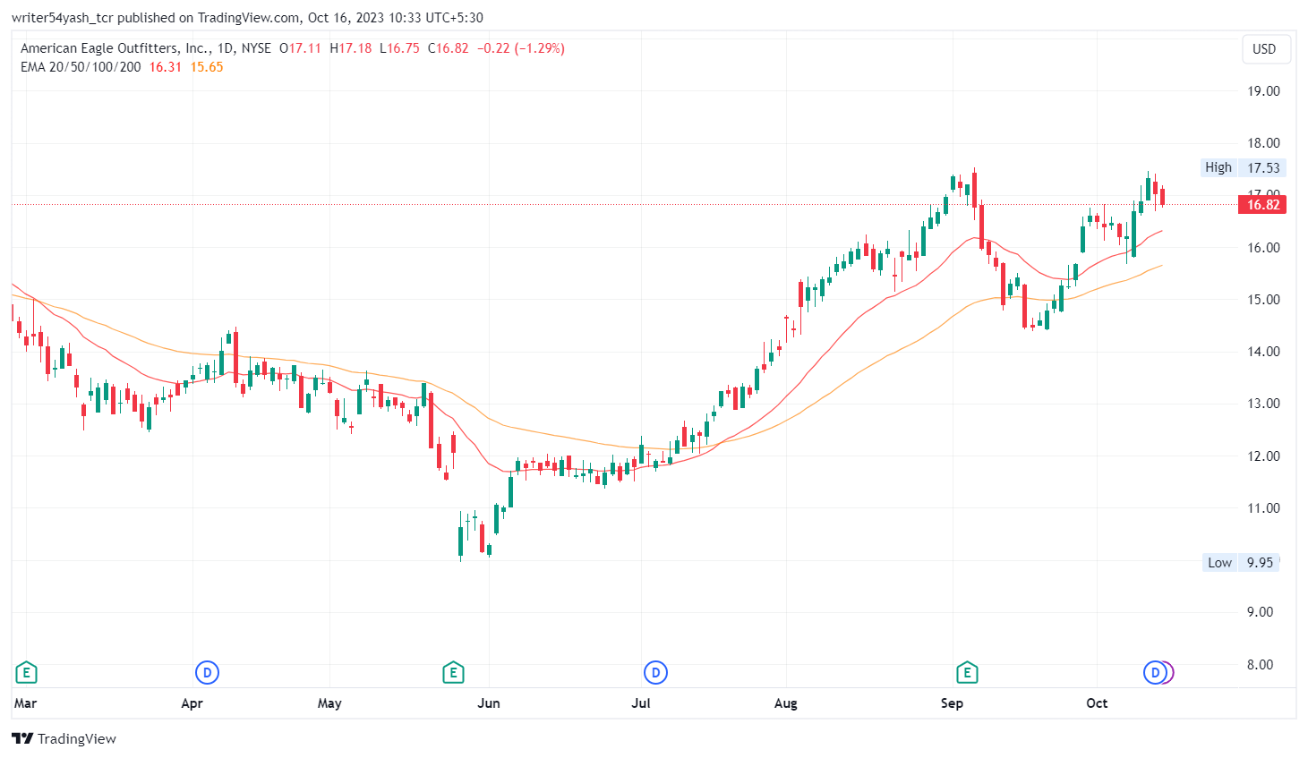The height and width of the screenshot is (758, 1308).
Task: Click the Apr label on time axis
Action: click(x=192, y=703)
